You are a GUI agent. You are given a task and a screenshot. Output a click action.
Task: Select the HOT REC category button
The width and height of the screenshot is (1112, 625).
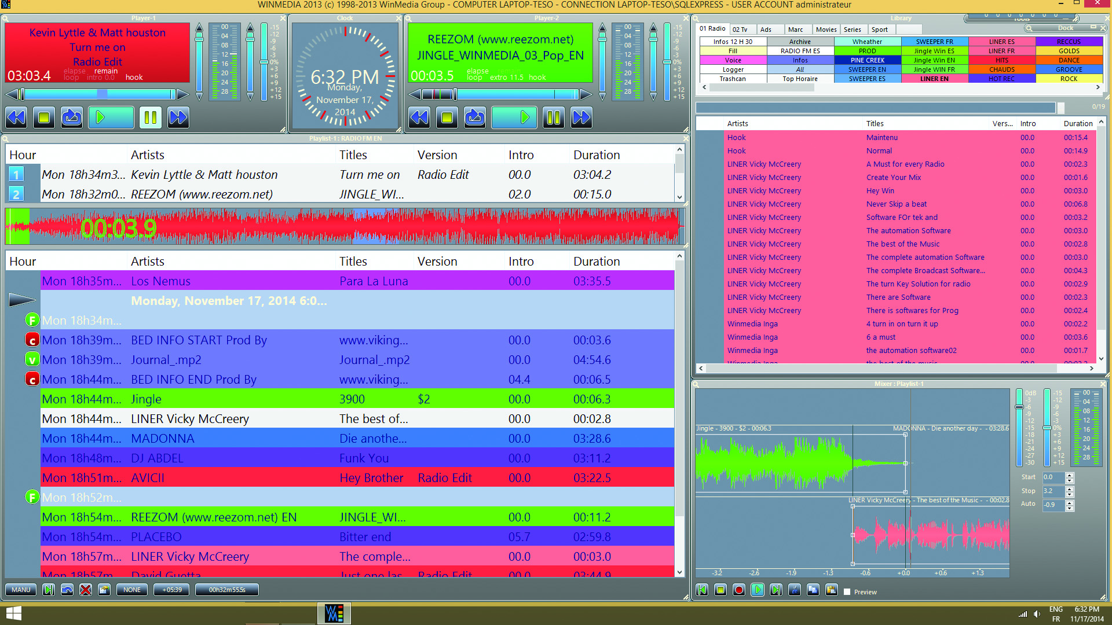(1001, 79)
